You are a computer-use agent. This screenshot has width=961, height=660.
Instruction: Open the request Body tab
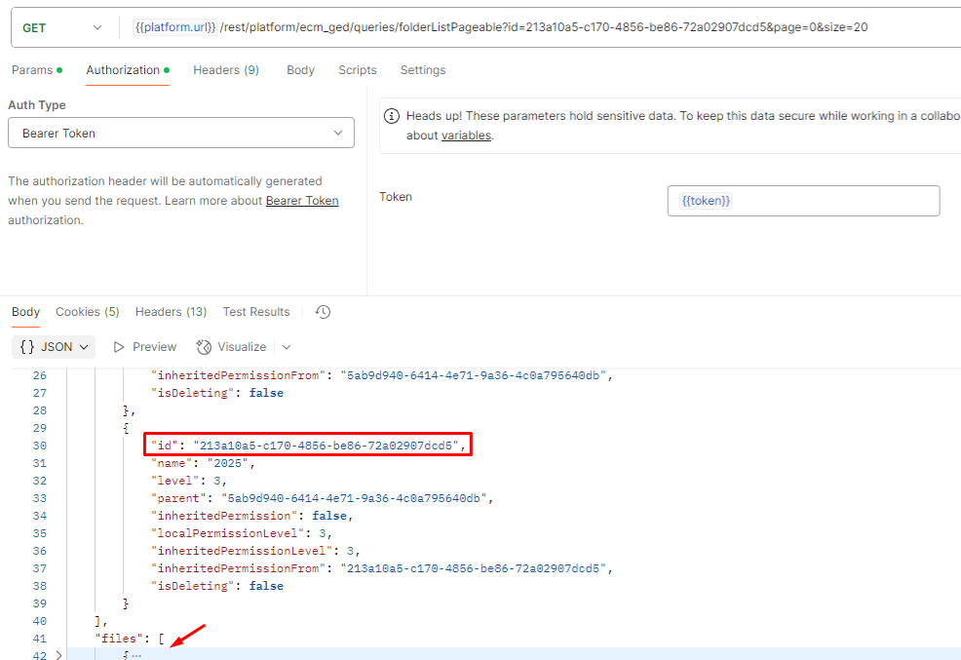[300, 70]
